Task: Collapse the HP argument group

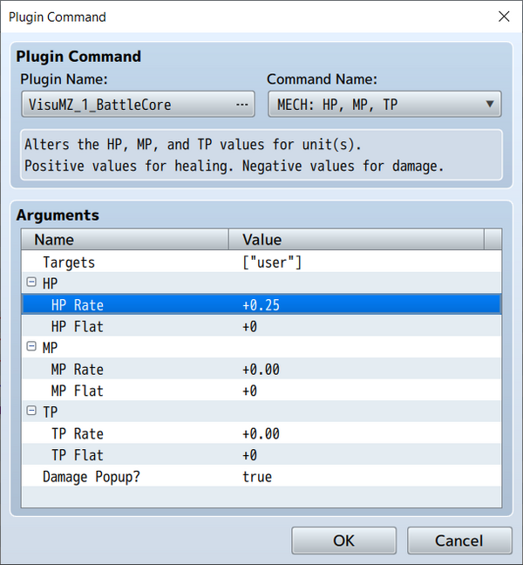Action: click(x=31, y=282)
